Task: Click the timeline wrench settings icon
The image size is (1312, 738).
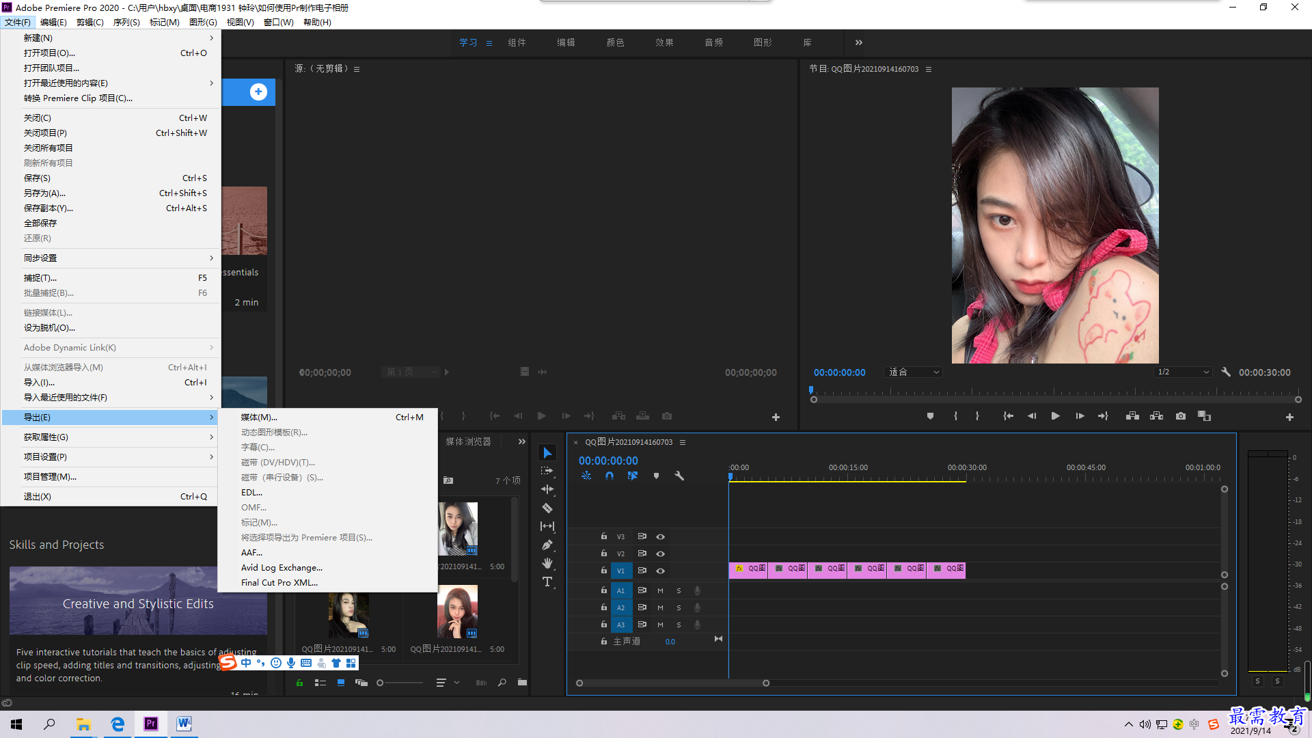Action: point(679,476)
